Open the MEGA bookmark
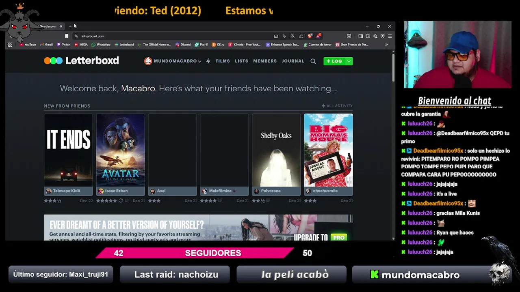 (x=81, y=45)
